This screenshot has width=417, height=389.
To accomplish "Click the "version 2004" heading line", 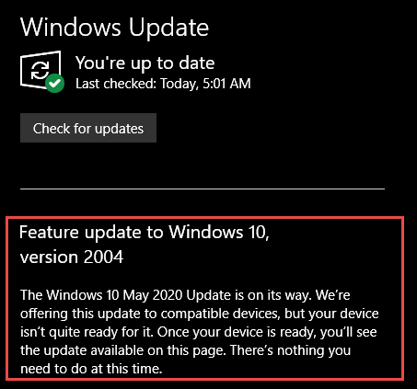I will coord(72,257).
